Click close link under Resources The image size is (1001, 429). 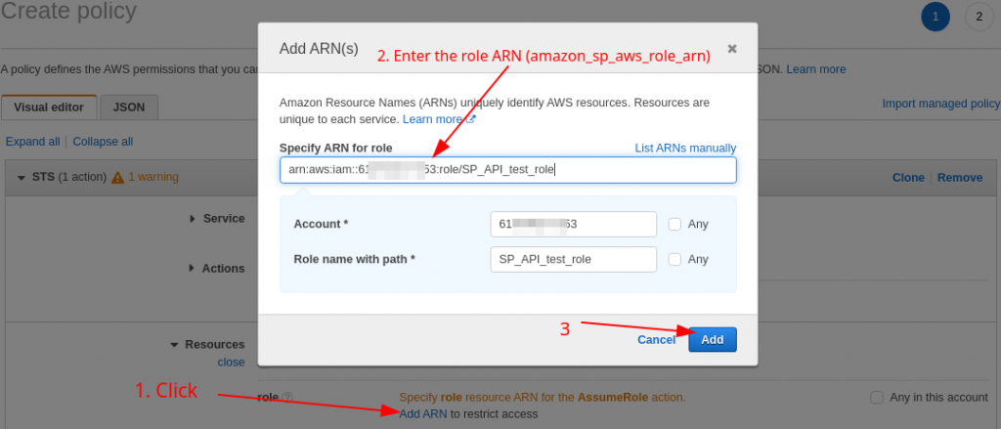[x=231, y=362]
